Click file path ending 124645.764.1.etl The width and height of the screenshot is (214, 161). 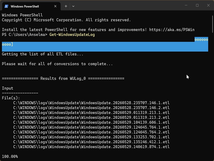91,127
